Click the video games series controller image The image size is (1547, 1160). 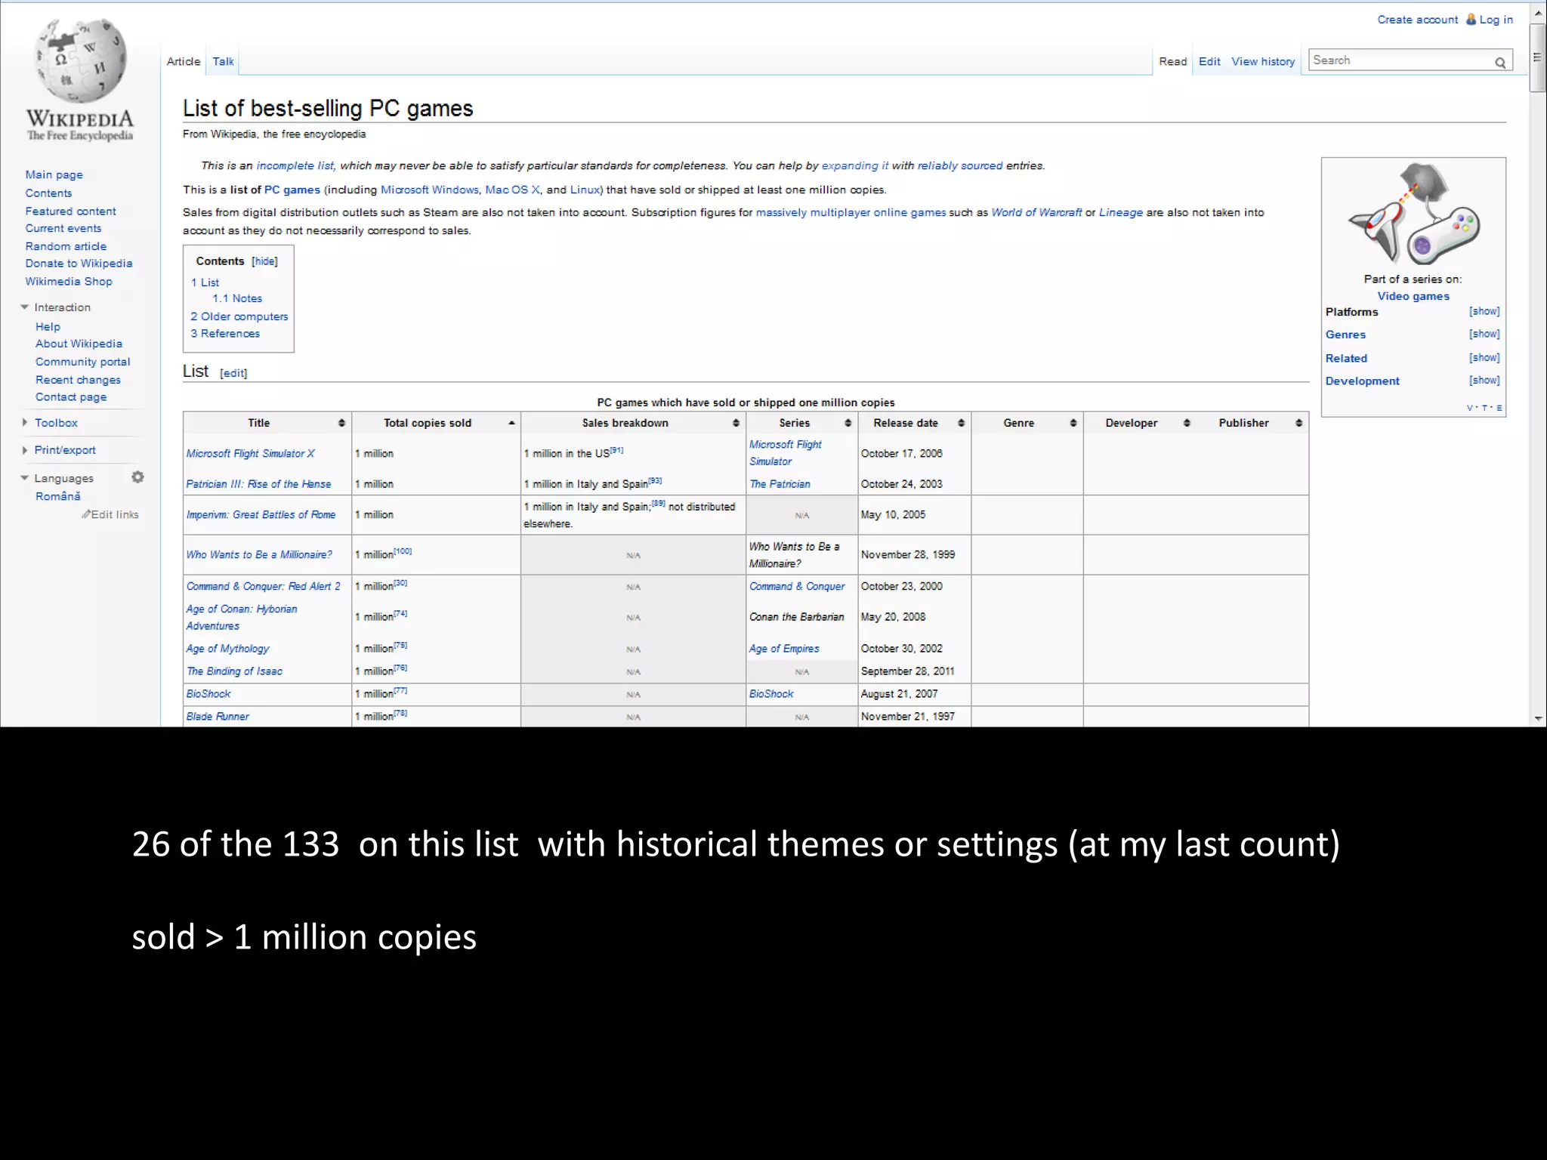pos(1413,214)
